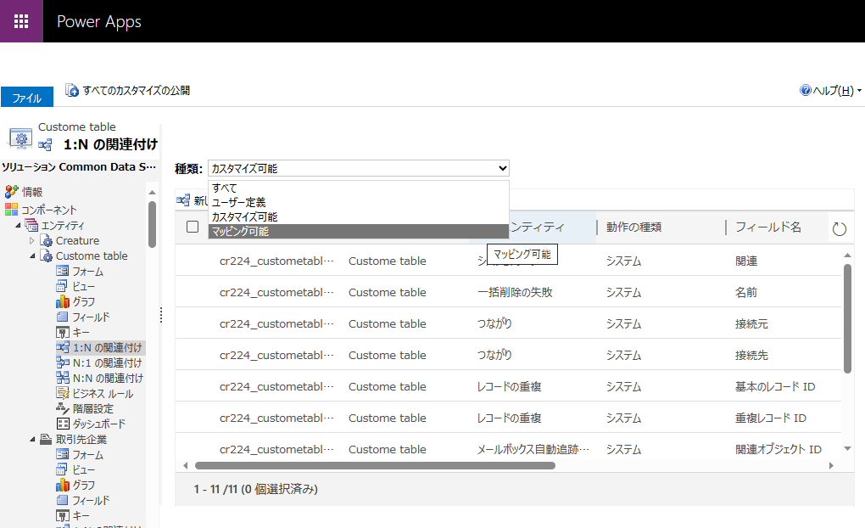Select row with field 接続先

click(x=508, y=355)
